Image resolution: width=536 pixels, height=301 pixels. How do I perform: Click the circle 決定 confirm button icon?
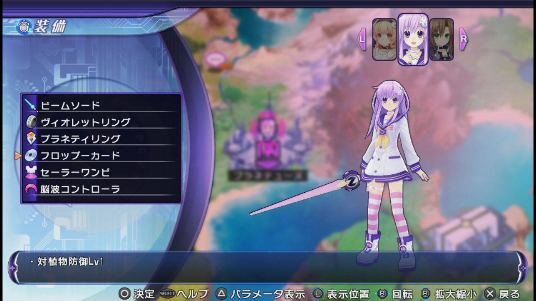pyautogui.click(x=124, y=293)
